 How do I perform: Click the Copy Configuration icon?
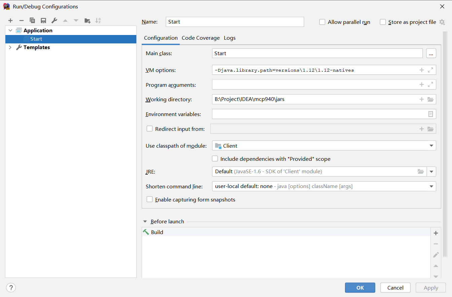coord(32,21)
